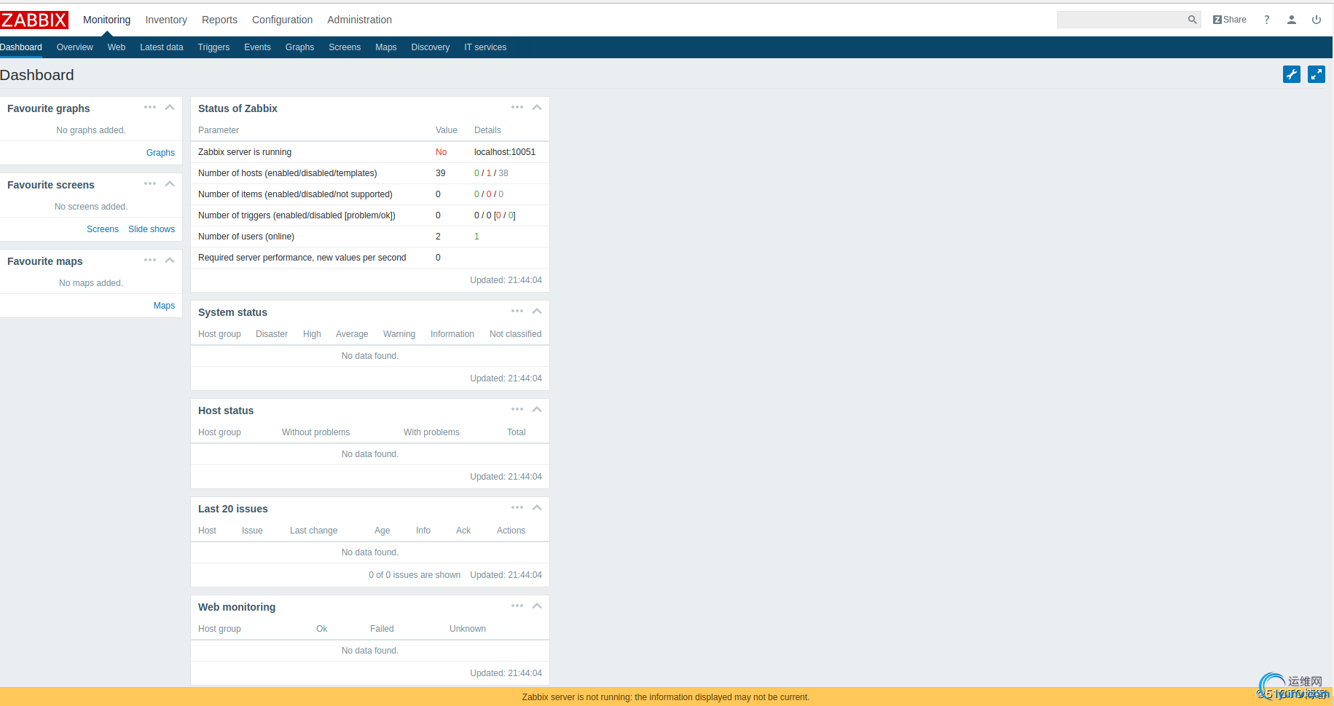Click the dashboard edit wrench icon

1292,74
